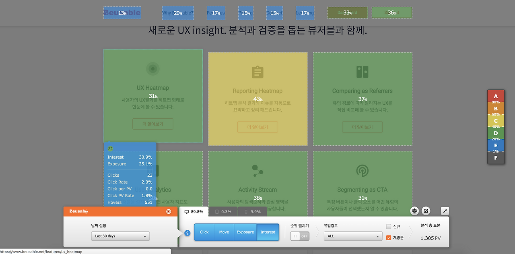
Task: Open the Last 30 days date dropdown
Action: pyautogui.click(x=120, y=236)
